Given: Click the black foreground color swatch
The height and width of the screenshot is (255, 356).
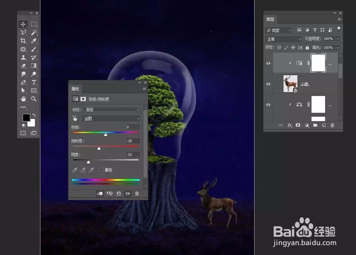Looking at the screenshot, I should click(x=26, y=117).
